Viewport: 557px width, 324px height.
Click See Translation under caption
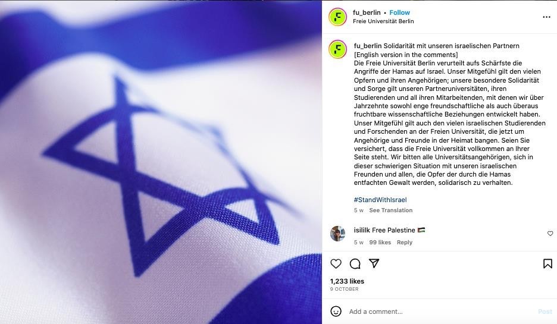(391, 210)
